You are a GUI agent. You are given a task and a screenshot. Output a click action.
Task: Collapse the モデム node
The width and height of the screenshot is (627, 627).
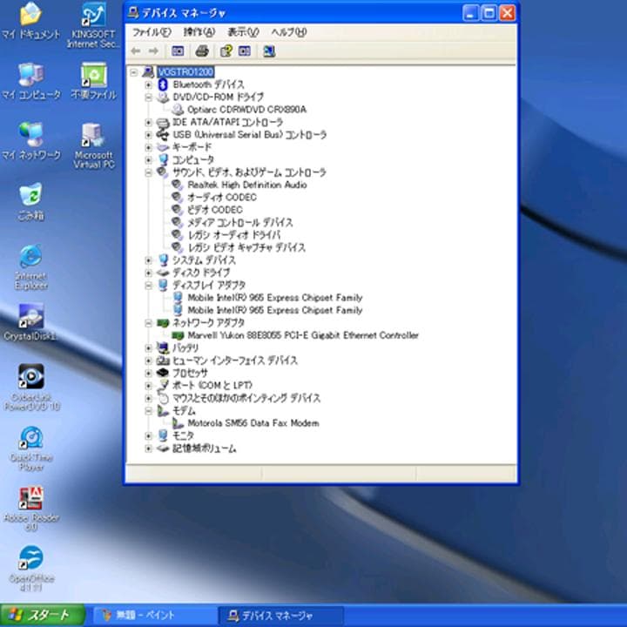(148, 411)
